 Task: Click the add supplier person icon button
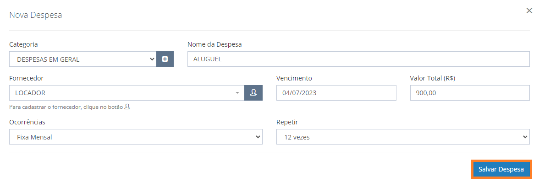[x=253, y=92]
